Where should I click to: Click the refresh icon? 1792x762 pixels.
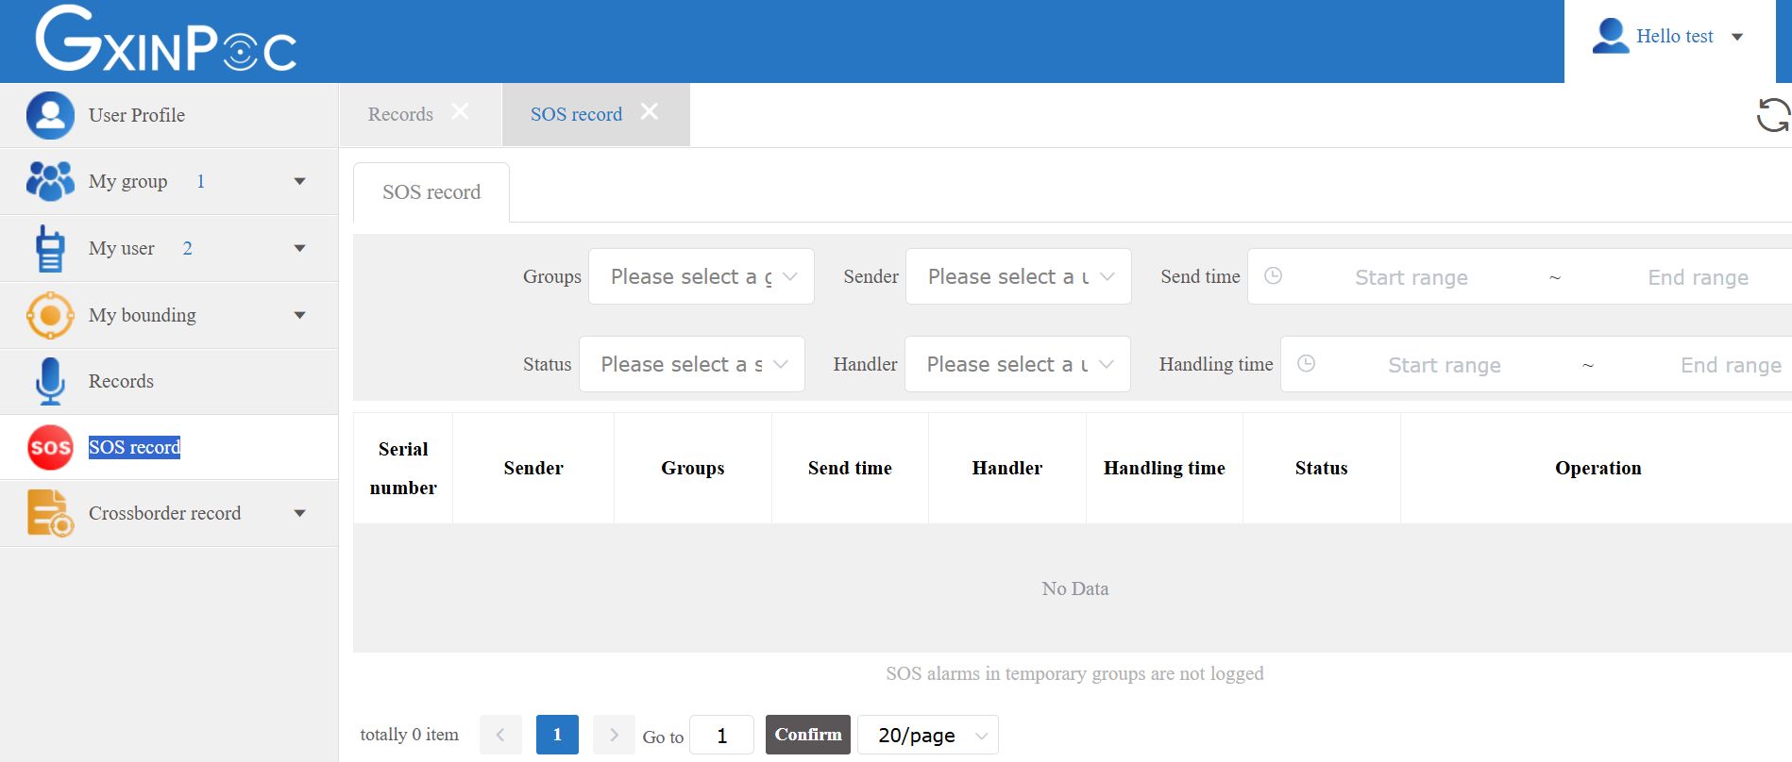[1773, 115]
